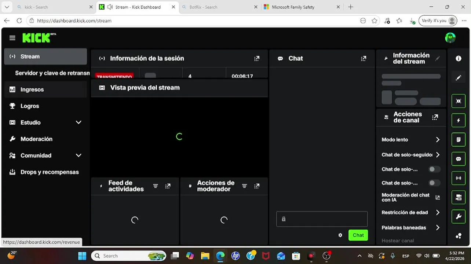Click the browser address bar URL
The width and height of the screenshot is (471, 264).
[x=74, y=21]
